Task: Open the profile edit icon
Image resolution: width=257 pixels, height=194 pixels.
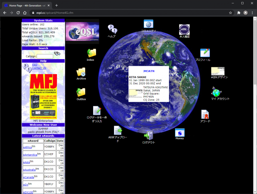Action: point(204,53)
